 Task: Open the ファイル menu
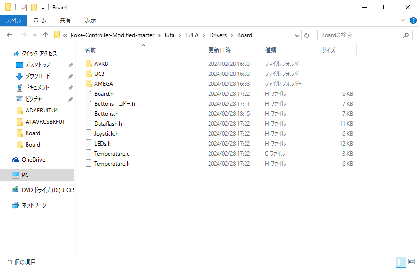coord(13,20)
